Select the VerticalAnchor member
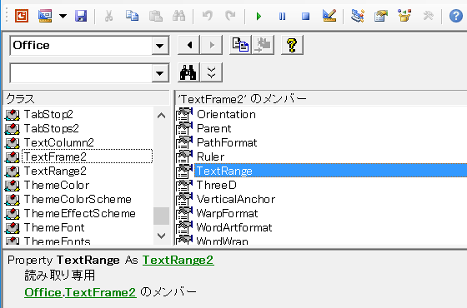 coord(236,199)
